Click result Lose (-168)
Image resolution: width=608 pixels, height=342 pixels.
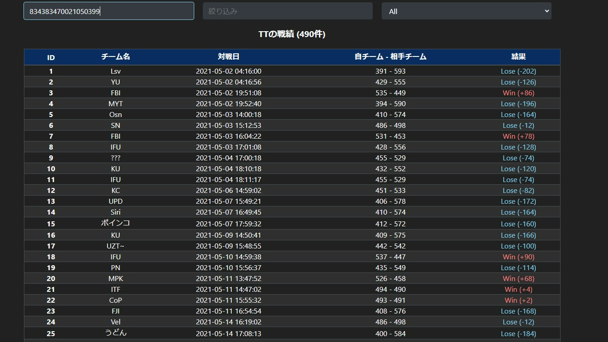click(519, 311)
